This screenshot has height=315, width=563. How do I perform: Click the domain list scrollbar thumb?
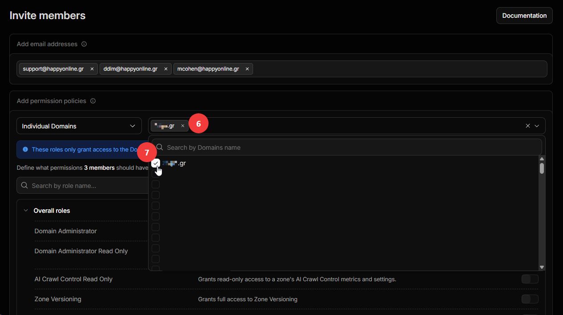point(542,168)
